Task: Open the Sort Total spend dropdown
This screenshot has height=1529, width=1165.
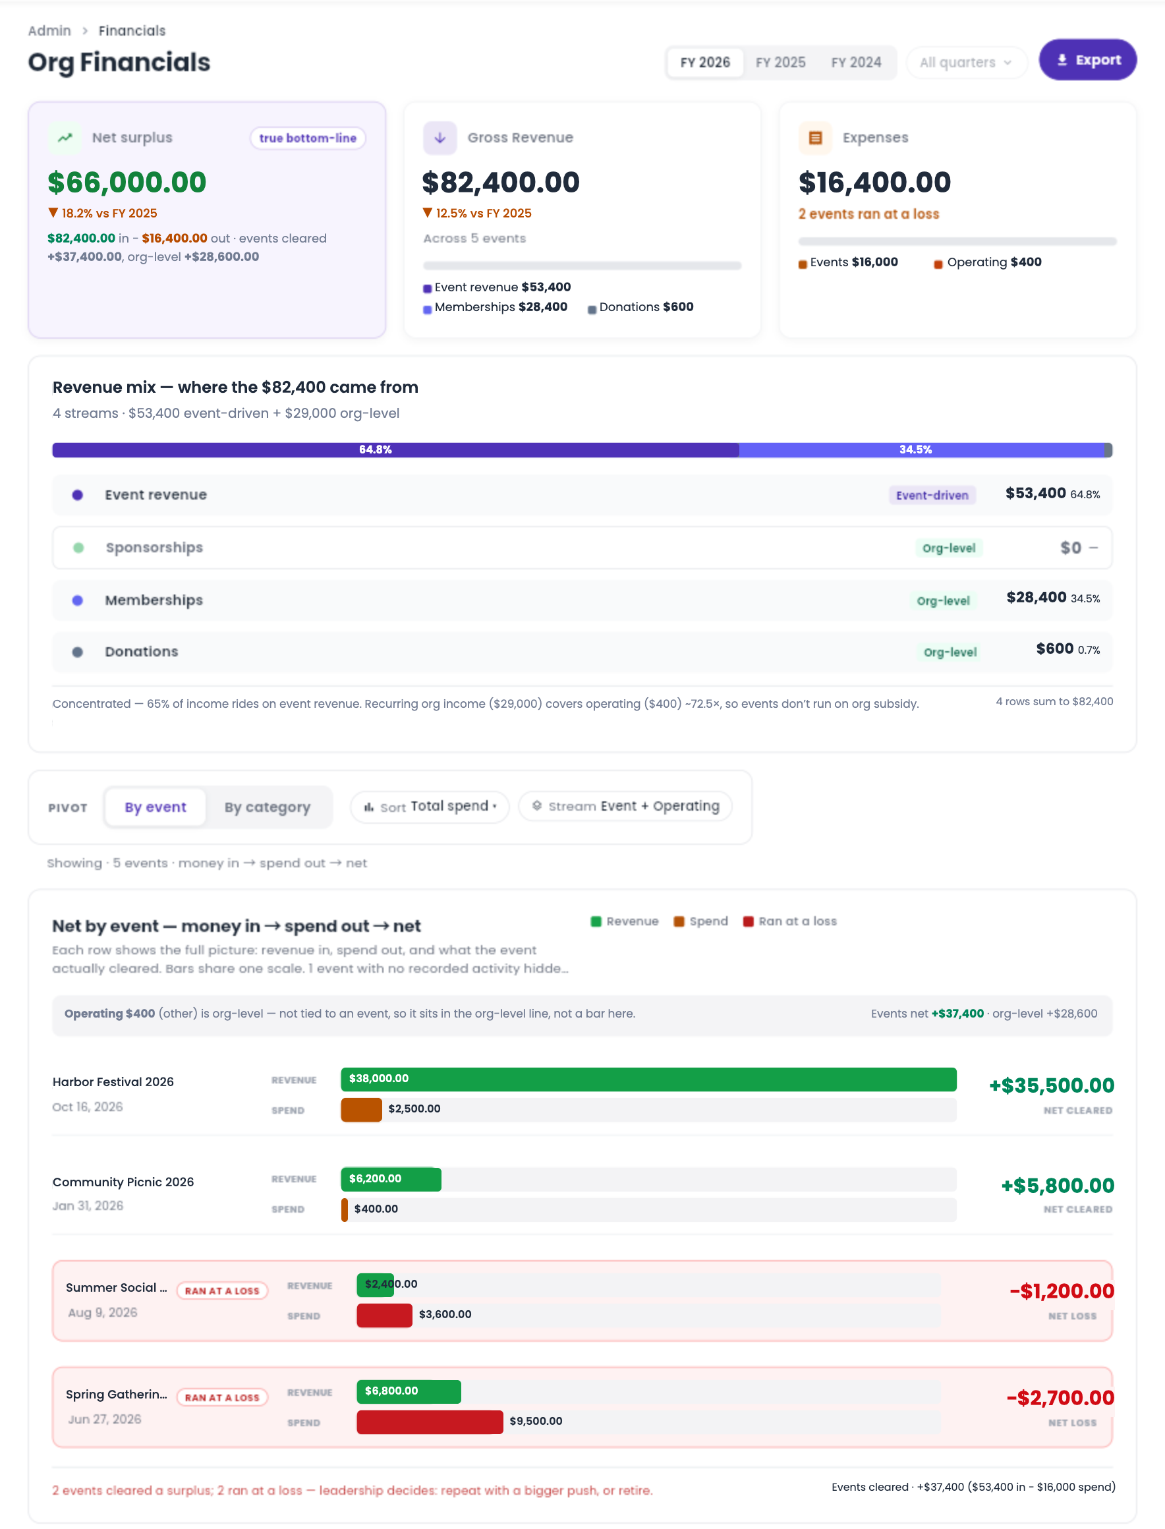Action: [x=430, y=807]
